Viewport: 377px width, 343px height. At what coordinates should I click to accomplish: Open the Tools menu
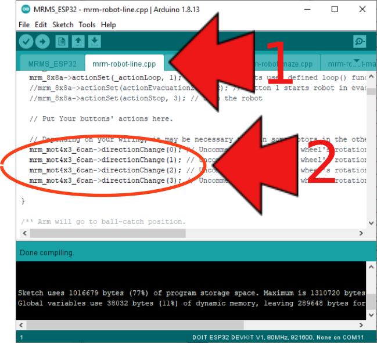pyautogui.click(x=87, y=25)
